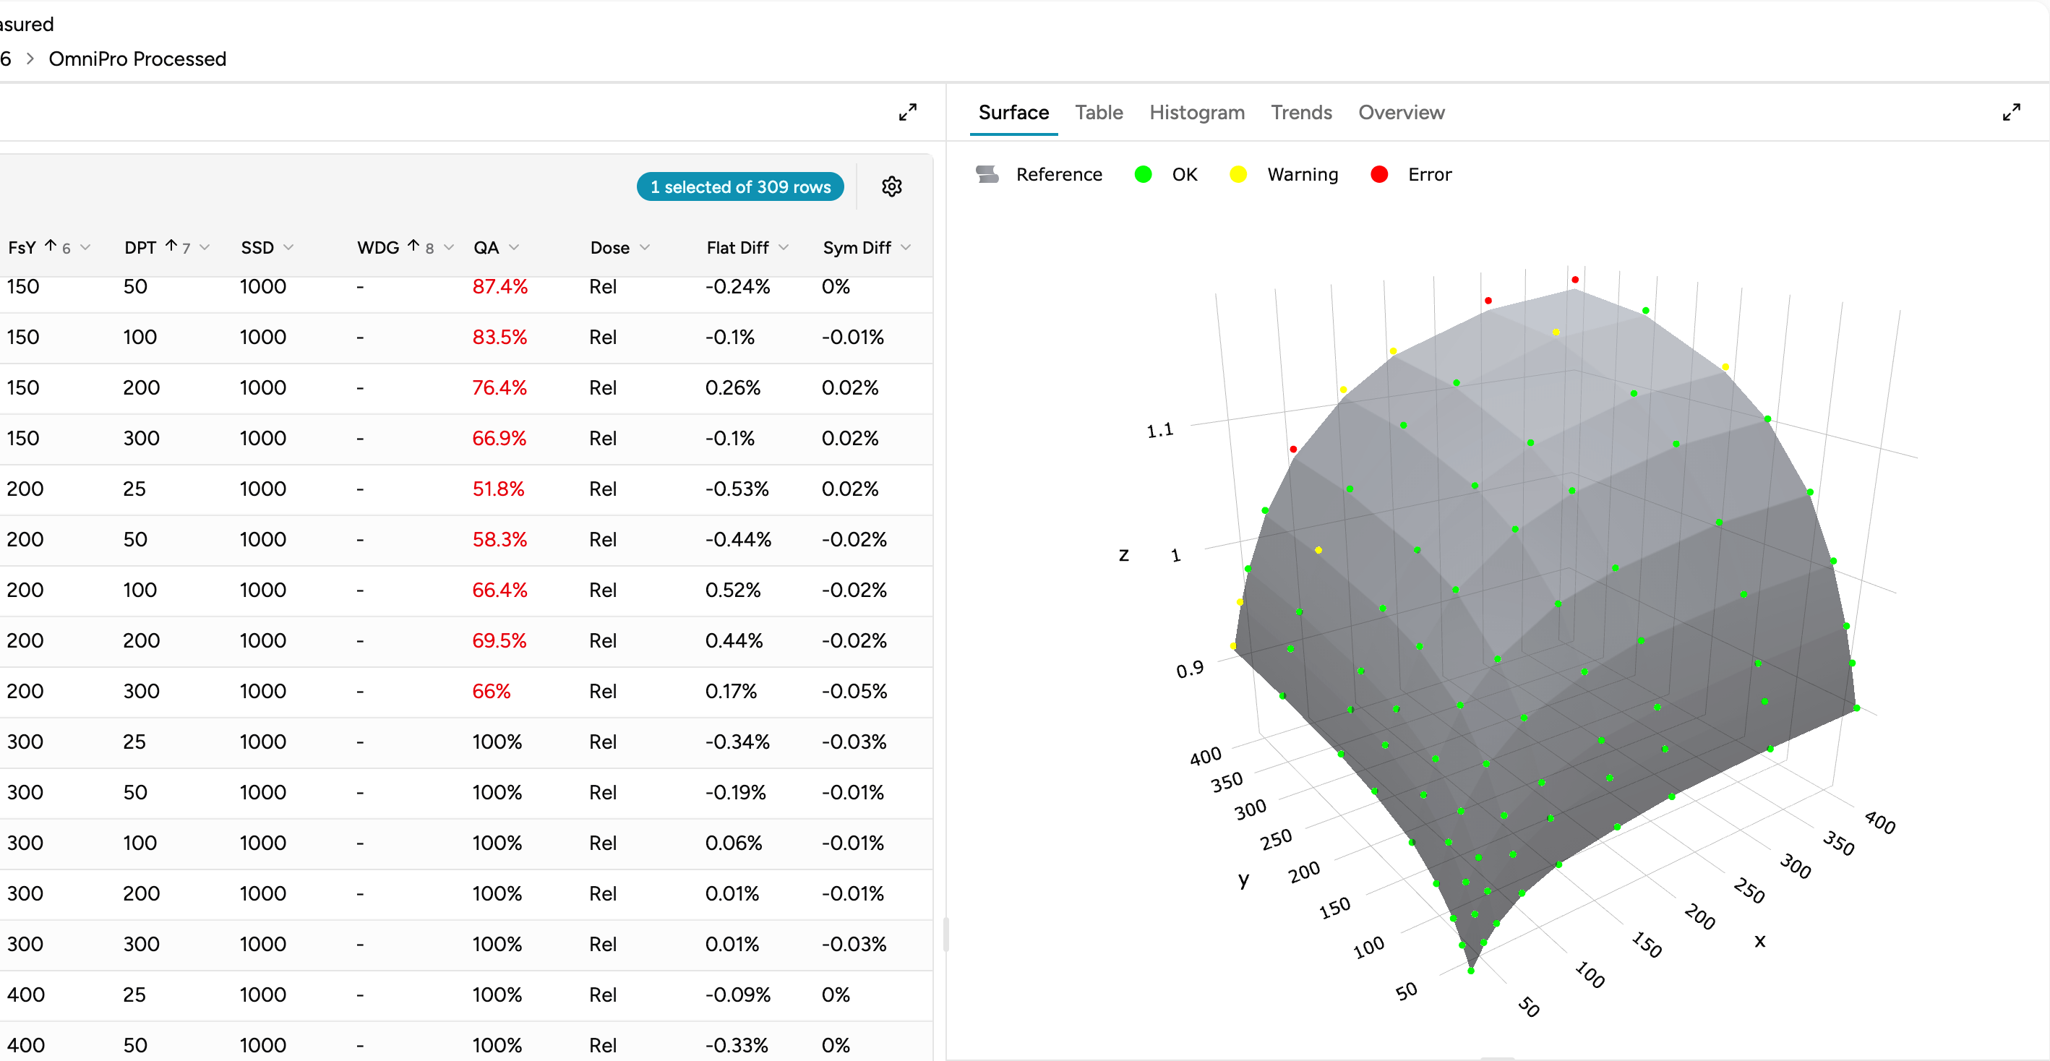Switch to the Trends tab
Image resolution: width=2050 pixels, height=1061 pixels.
coord(1300,112)
